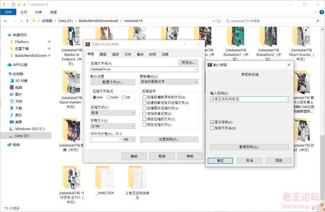Enable 添加恢复记录 option
325x212 pixels.
[145, 114]
